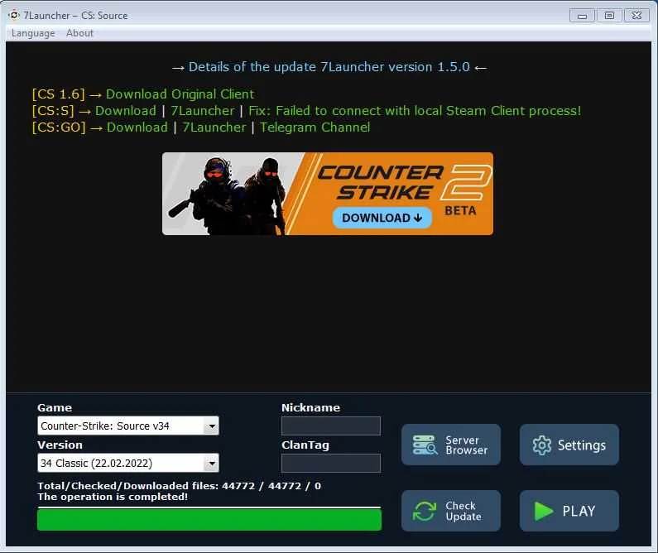
Task: Click the 7Launcher app icon in title bar
Action: pos(14,15)
